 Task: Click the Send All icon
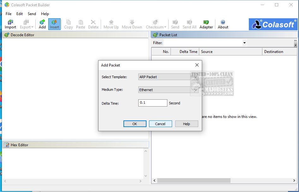[x=189, y=23]
